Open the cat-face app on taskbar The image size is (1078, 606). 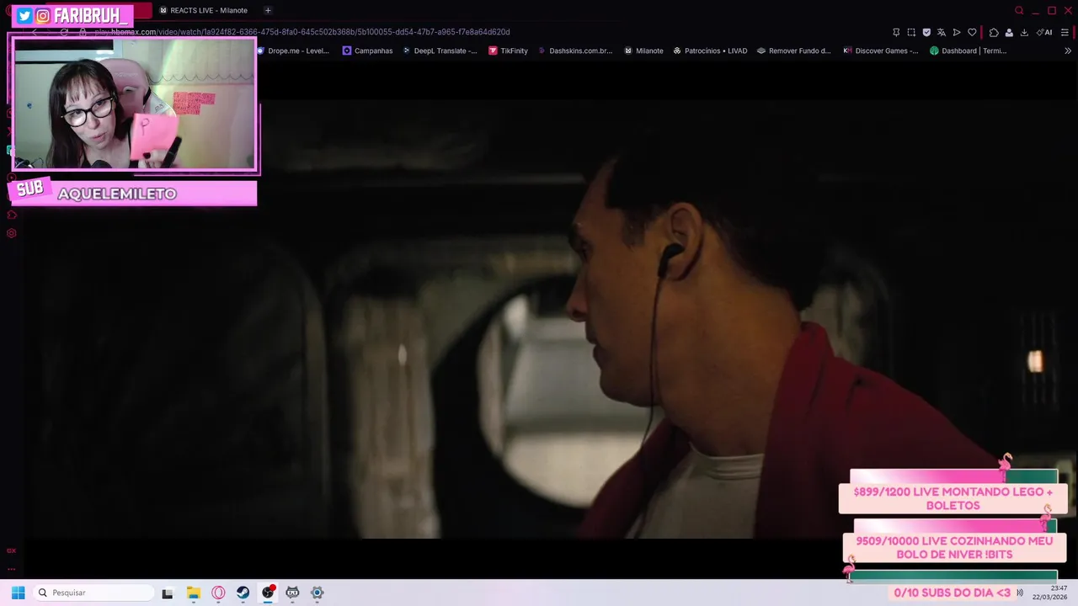pos(292,593)
